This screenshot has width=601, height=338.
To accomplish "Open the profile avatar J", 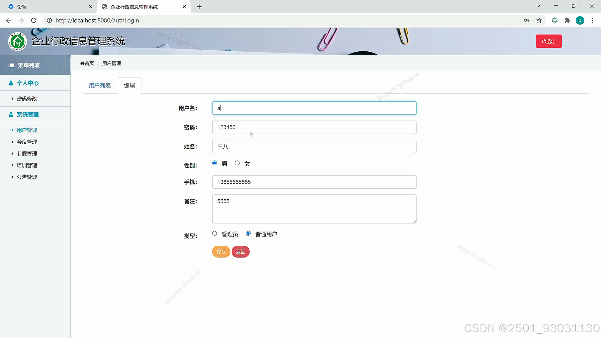I will 580,20.
